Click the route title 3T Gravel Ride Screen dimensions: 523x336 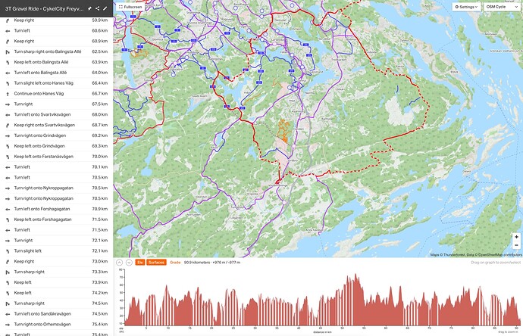click(45, 9)
